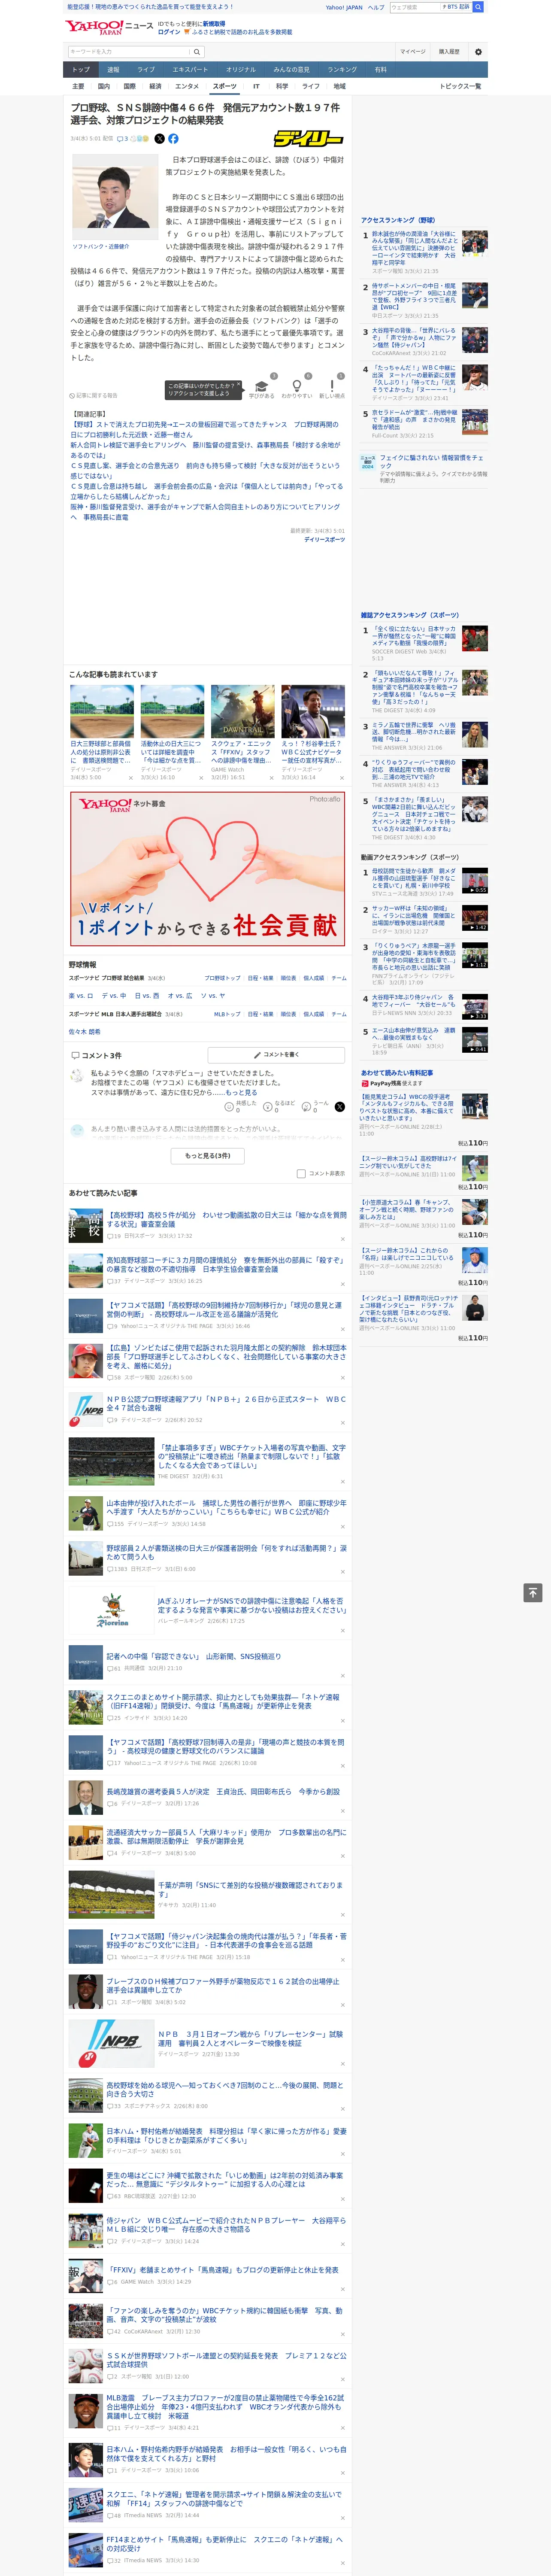Select the ライブ navigation tab
The height and width of the screenshot is (2576, 551).
click(146, 70)
